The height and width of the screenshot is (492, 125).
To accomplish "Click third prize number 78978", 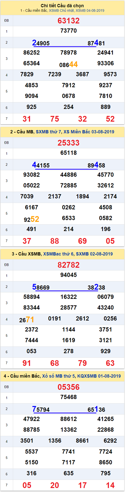I will (68, 53).
